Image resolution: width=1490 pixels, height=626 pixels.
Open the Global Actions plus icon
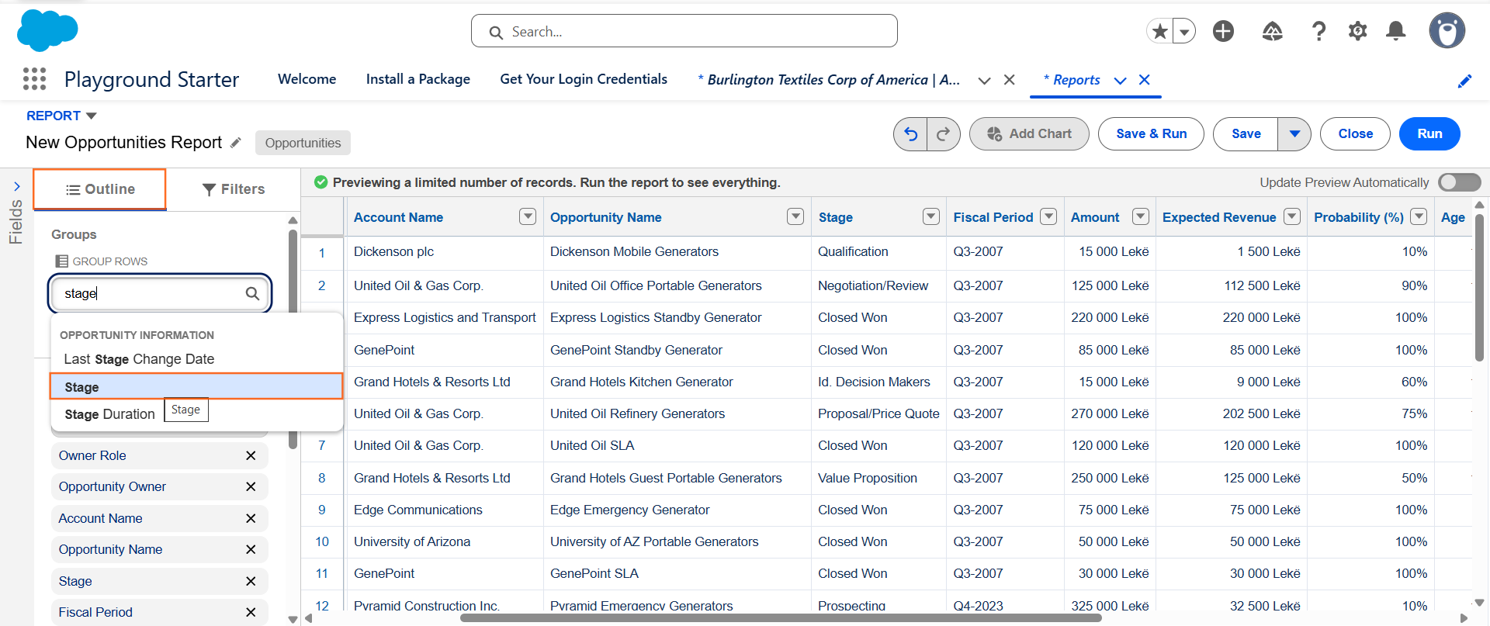[x=1224, y=31]
